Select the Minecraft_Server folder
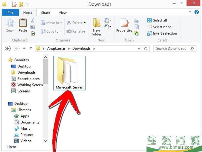Screen dimensions: 202x152 69,73
